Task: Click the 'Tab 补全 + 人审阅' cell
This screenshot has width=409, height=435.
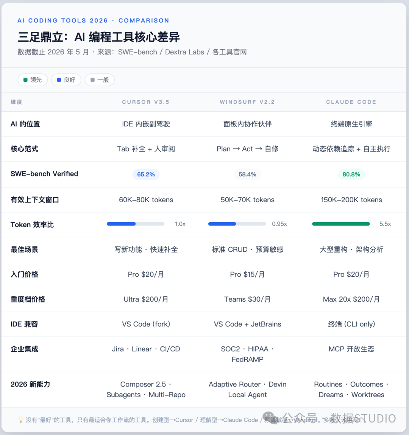Action: coord(146,149)
